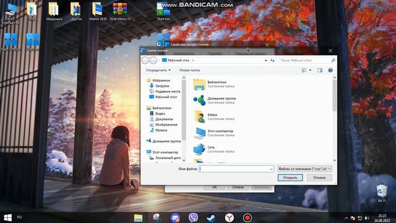Select the Start Orb desktop icon

tap(11, 42)
